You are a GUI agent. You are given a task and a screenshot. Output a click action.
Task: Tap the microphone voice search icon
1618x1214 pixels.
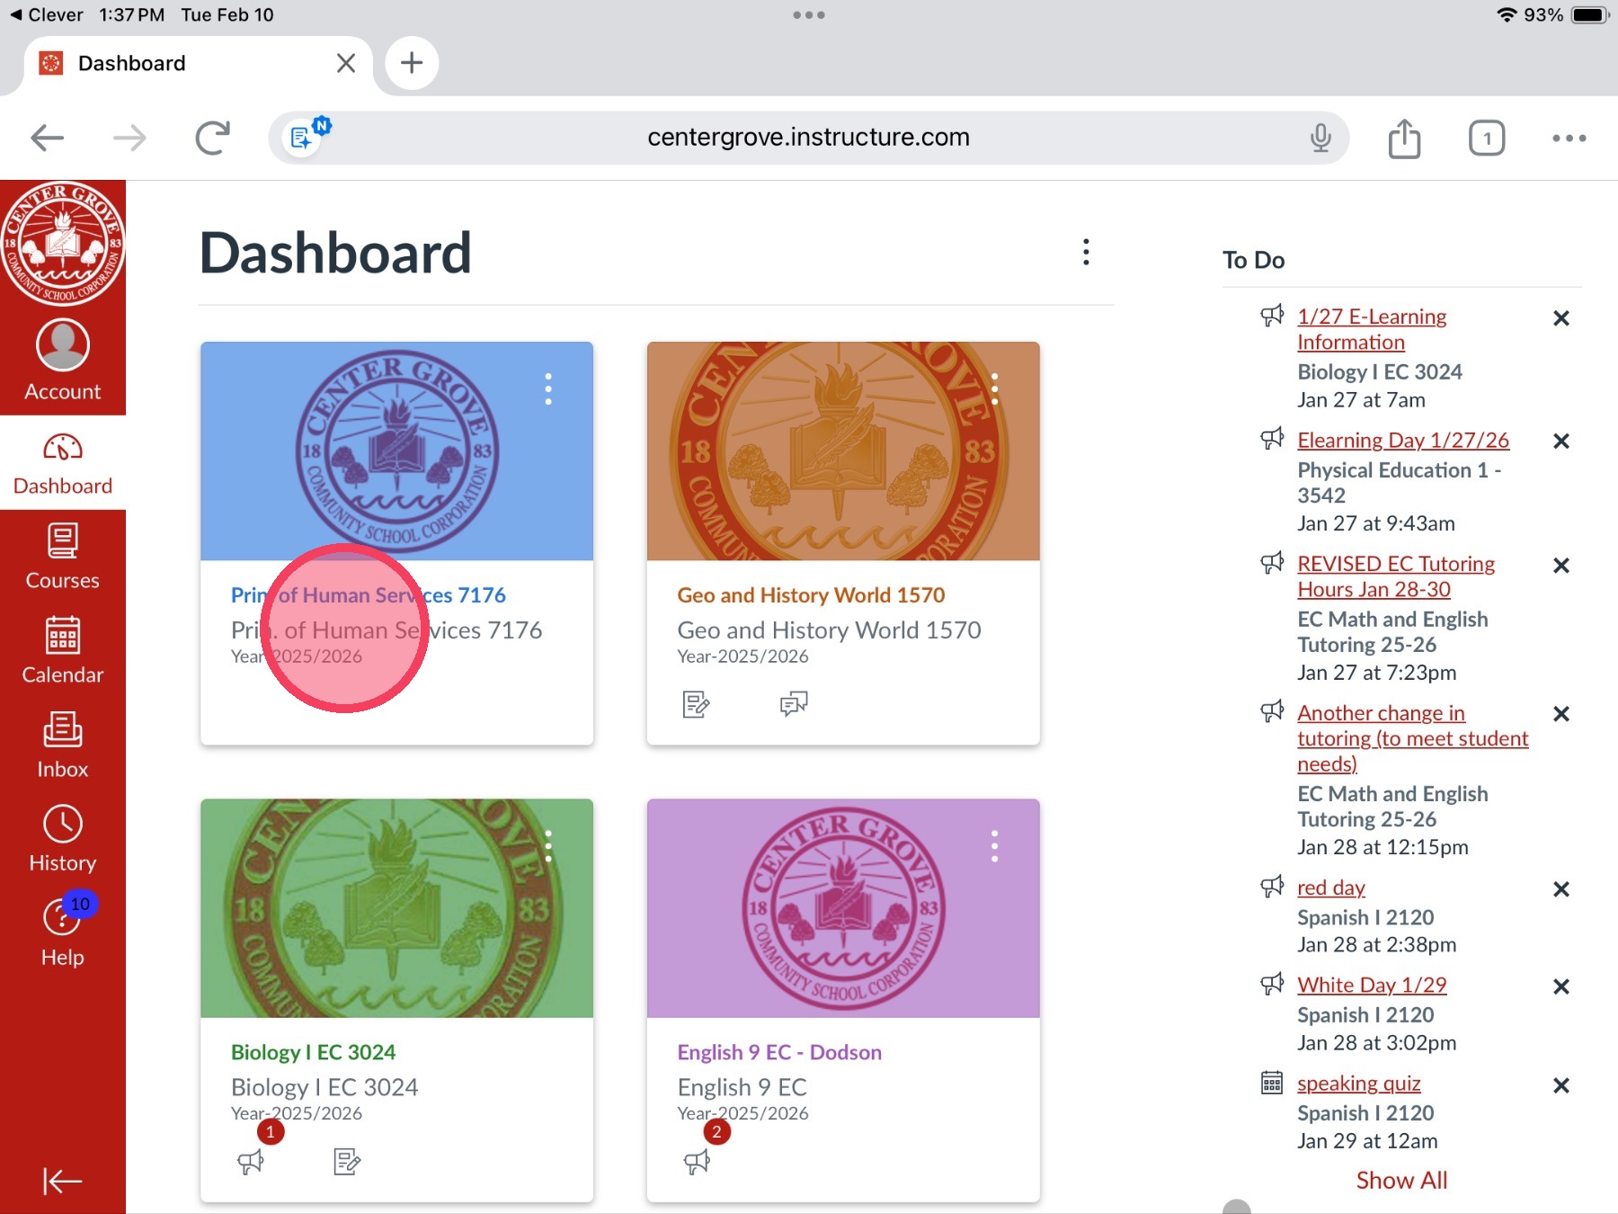click(x=1320, y=138)
